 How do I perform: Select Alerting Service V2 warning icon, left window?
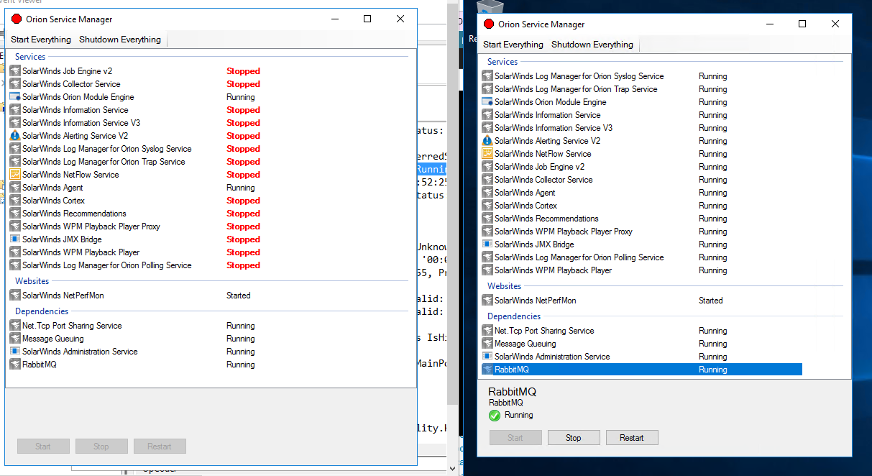point(15,136)
